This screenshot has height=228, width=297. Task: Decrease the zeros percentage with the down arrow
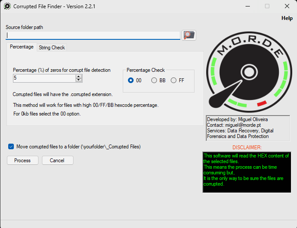79,80
